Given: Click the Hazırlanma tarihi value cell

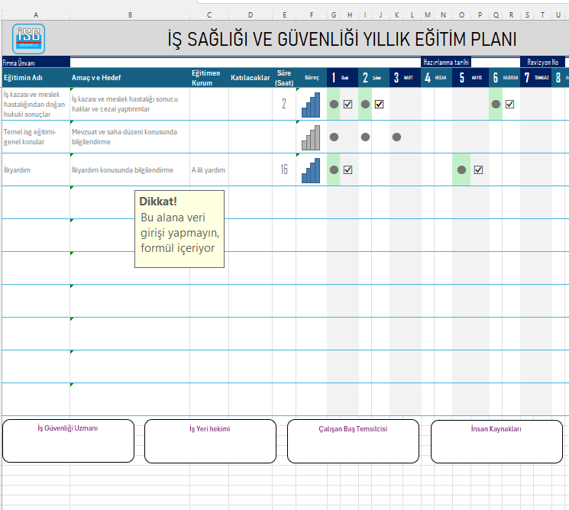Looking at the screenshot, I should coord(496,63).
